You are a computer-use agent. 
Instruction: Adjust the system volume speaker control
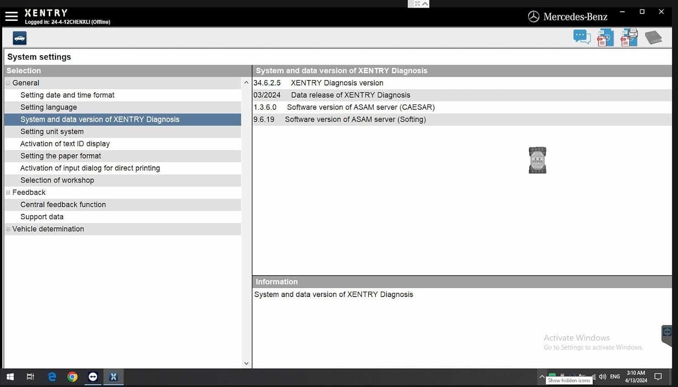(x=602, y=377)
